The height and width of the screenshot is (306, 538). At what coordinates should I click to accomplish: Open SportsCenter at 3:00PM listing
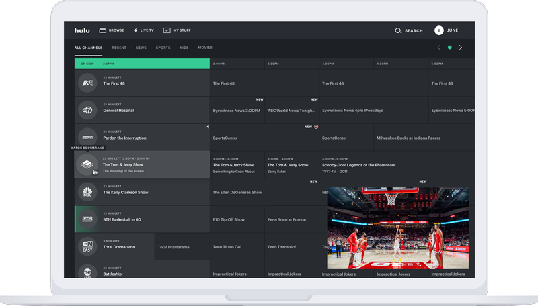point(264,138)
